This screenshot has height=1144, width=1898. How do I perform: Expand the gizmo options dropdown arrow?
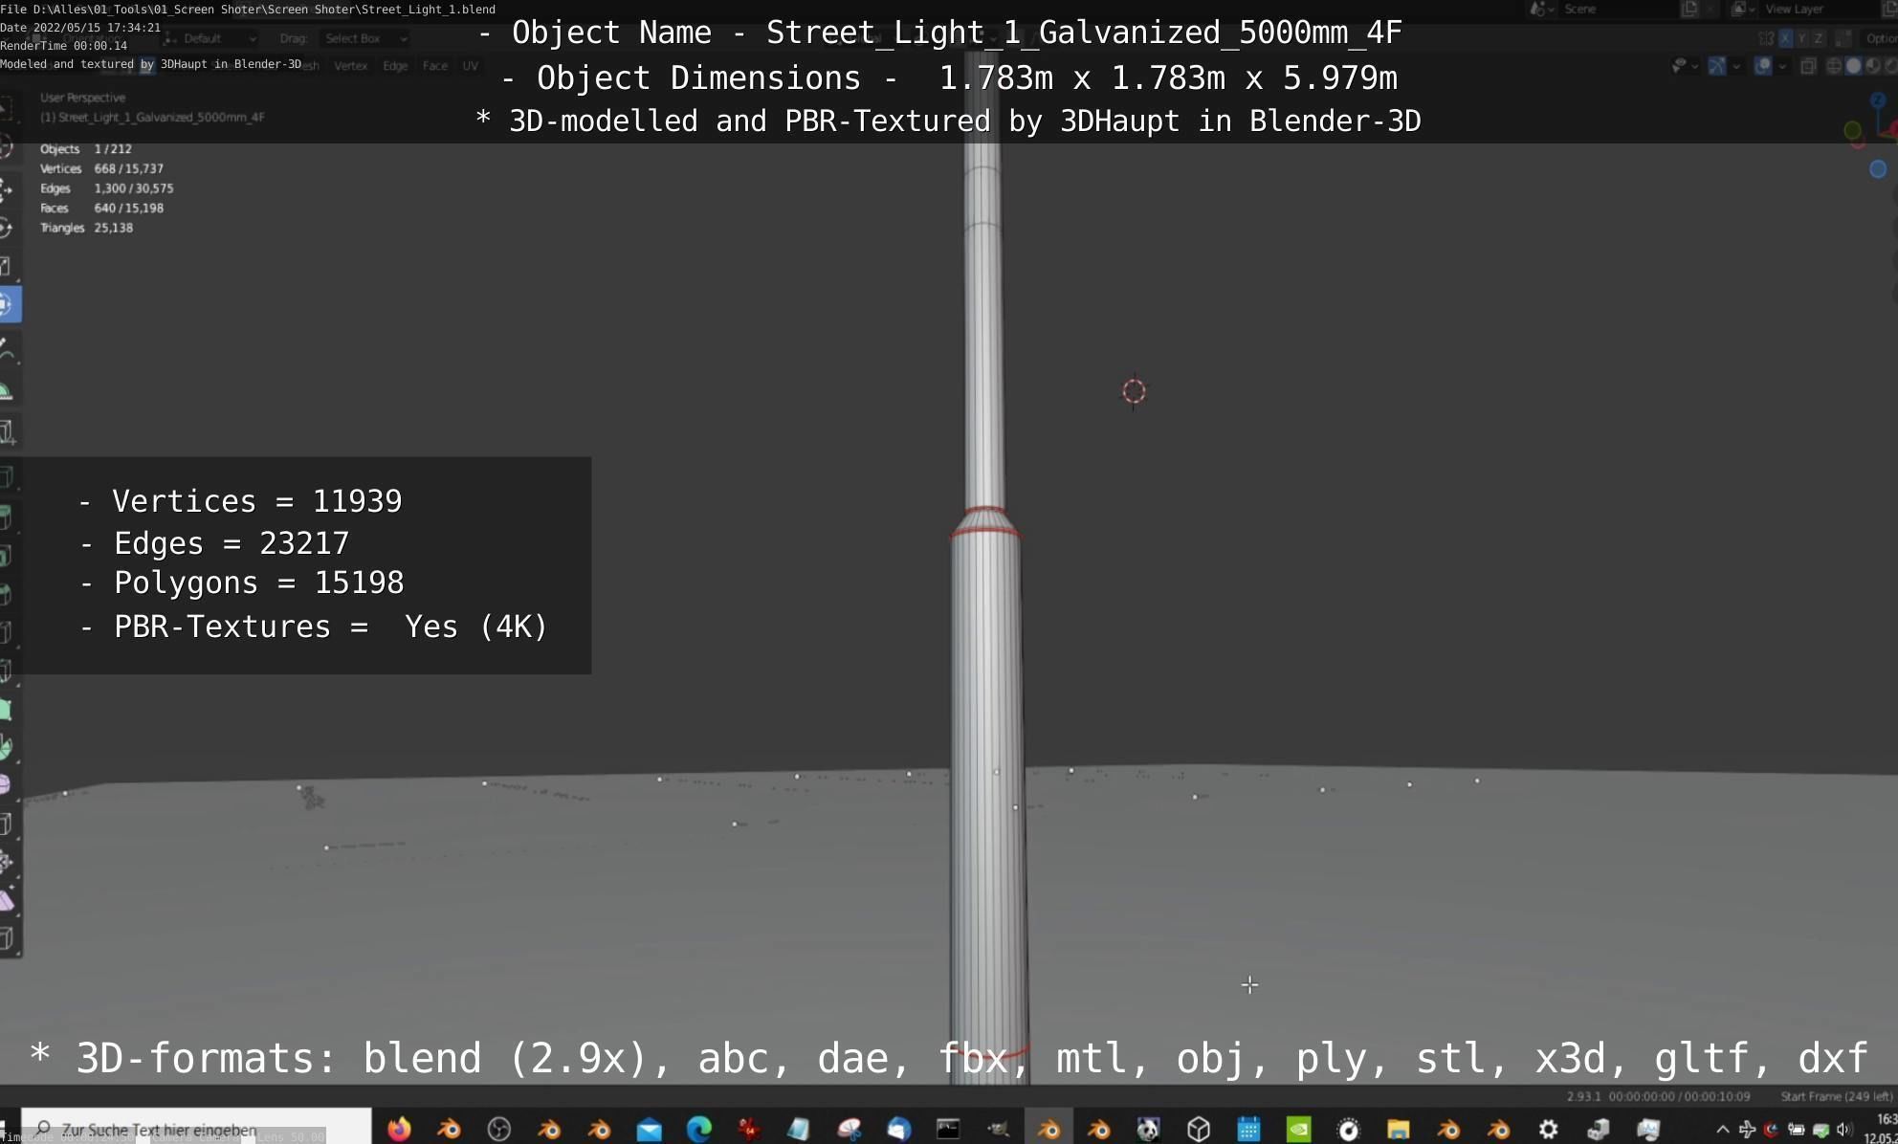coord(1736,66)
